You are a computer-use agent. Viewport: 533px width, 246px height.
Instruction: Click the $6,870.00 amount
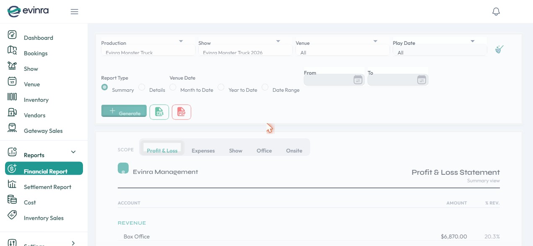tap(454, 236)
